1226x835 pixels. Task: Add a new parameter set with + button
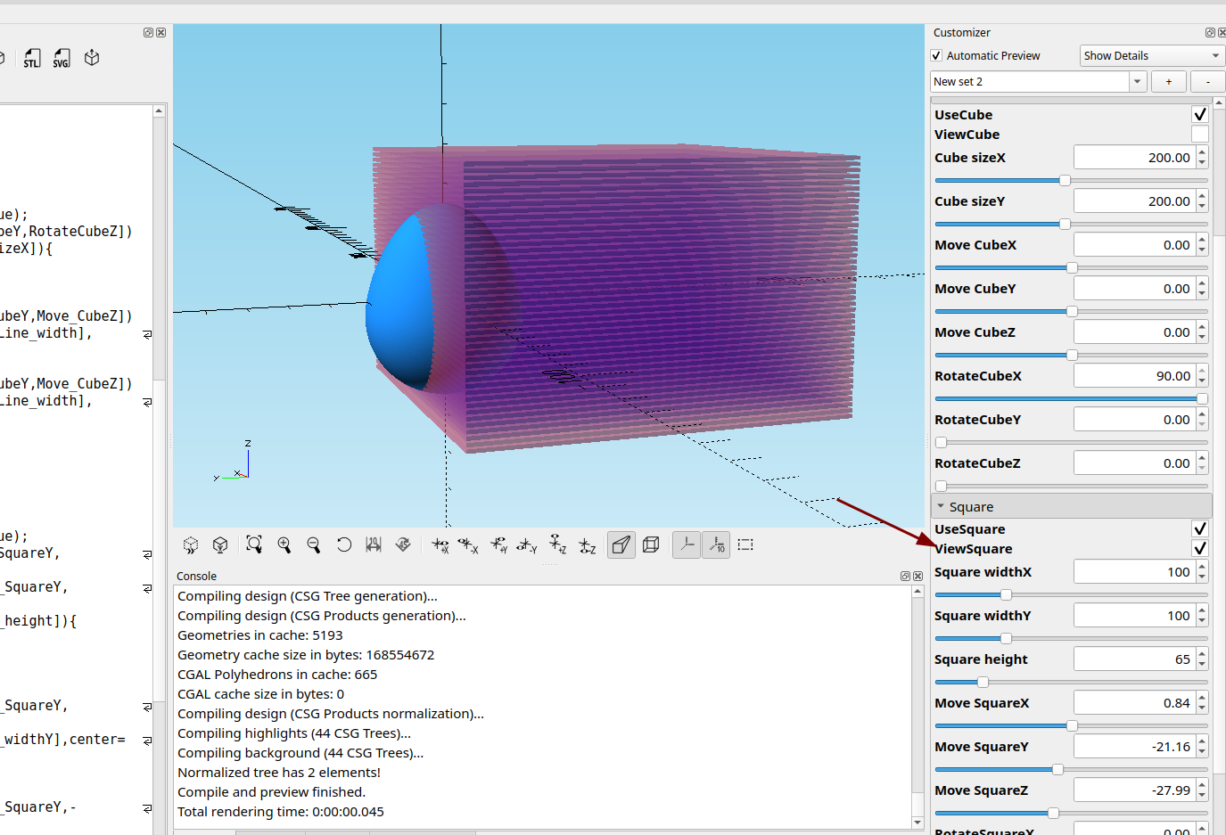pos(1169,82)
